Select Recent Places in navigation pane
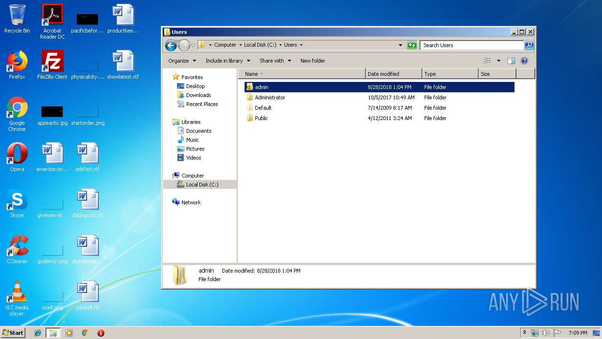 pos(202,104)
